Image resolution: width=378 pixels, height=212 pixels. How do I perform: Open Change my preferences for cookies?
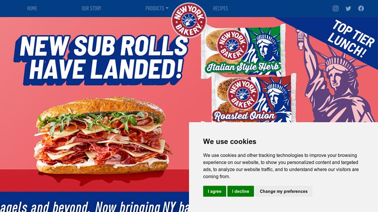[283, 191]
